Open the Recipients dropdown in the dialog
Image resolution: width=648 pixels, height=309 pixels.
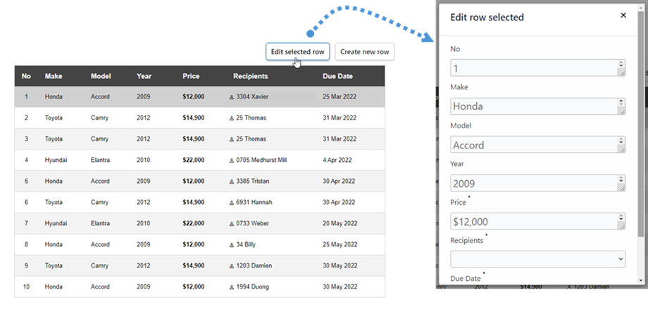click(538, 259)
